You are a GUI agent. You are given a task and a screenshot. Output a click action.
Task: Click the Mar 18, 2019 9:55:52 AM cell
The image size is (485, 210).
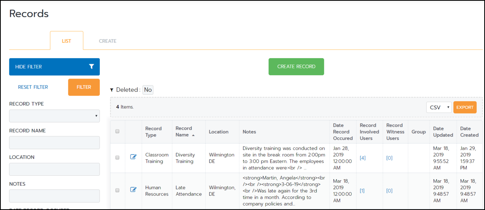(x=443, y=158)
